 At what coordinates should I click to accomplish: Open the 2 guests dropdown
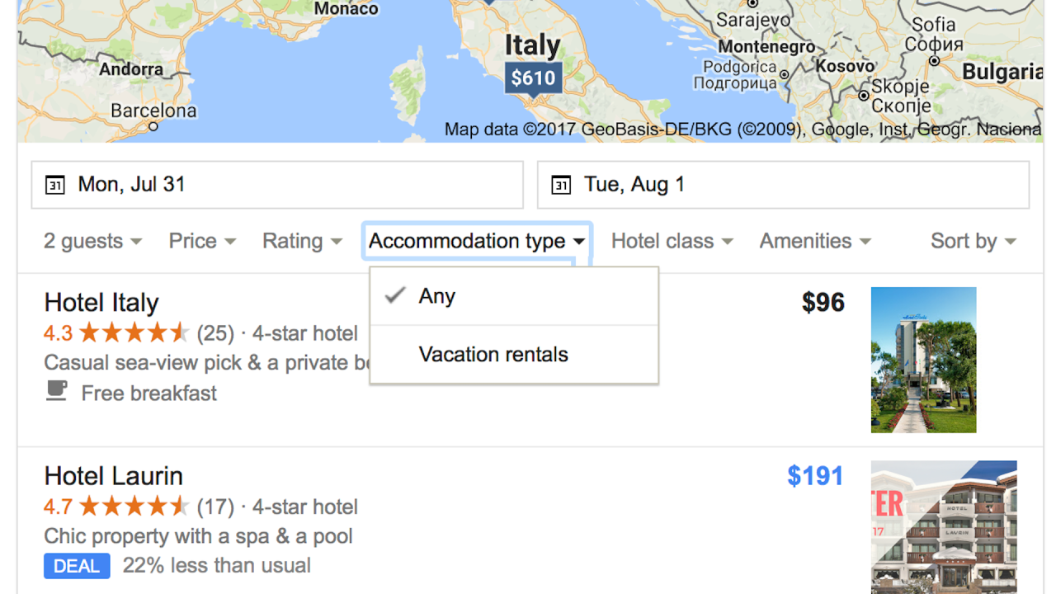[x=92, y=241]
